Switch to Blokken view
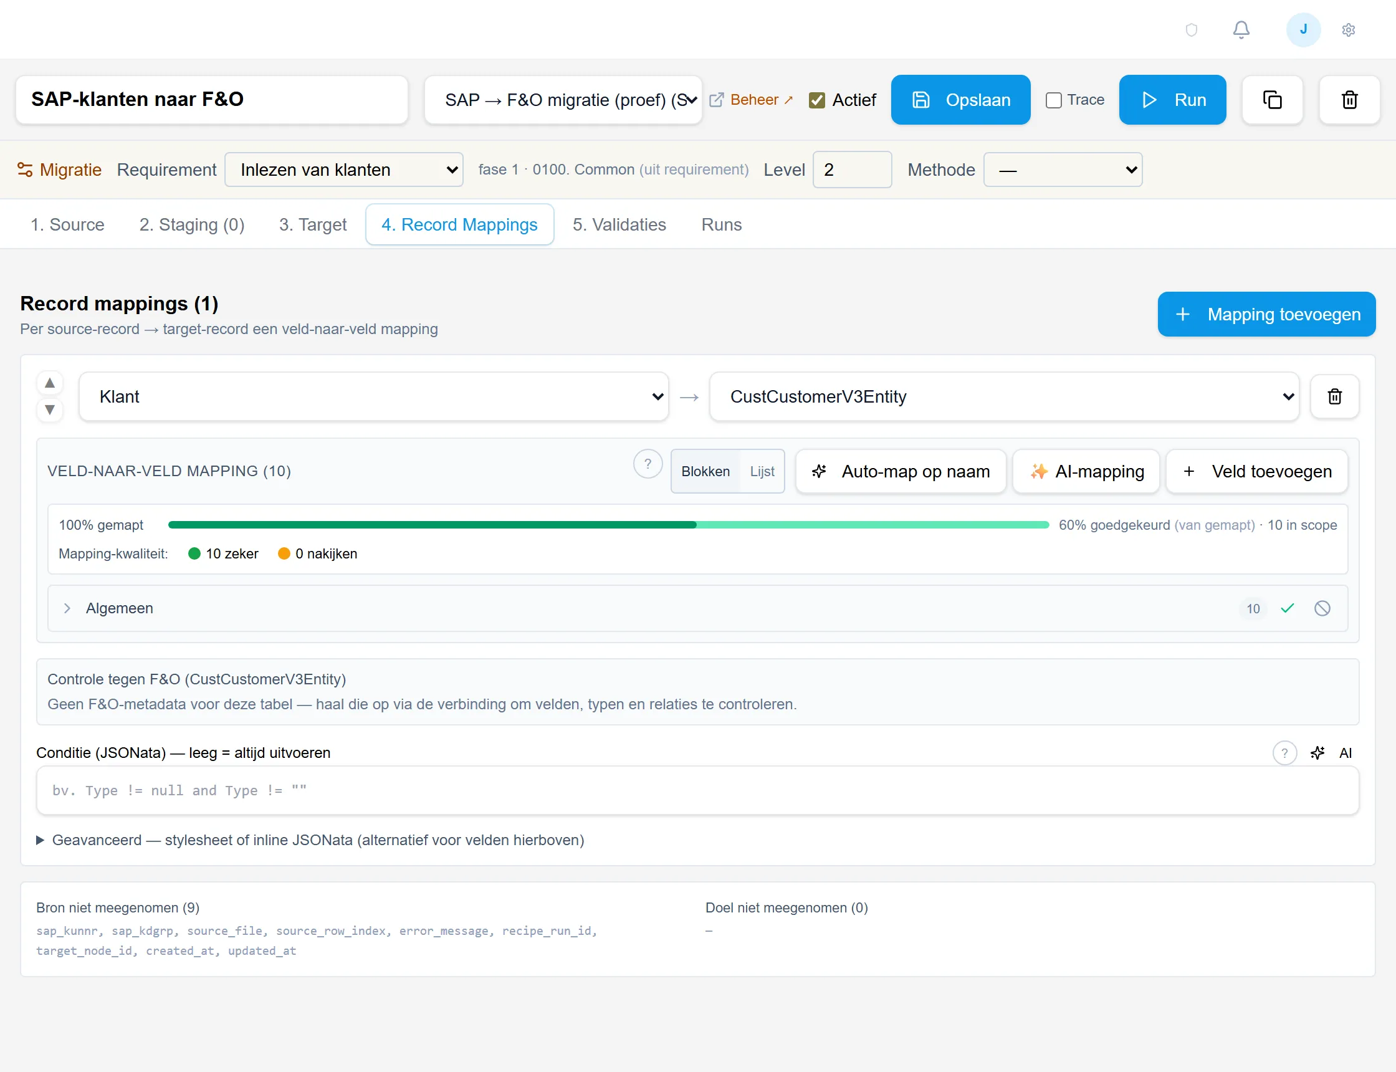This screenshot has height=1072, width=1396. tap(705, 472)
